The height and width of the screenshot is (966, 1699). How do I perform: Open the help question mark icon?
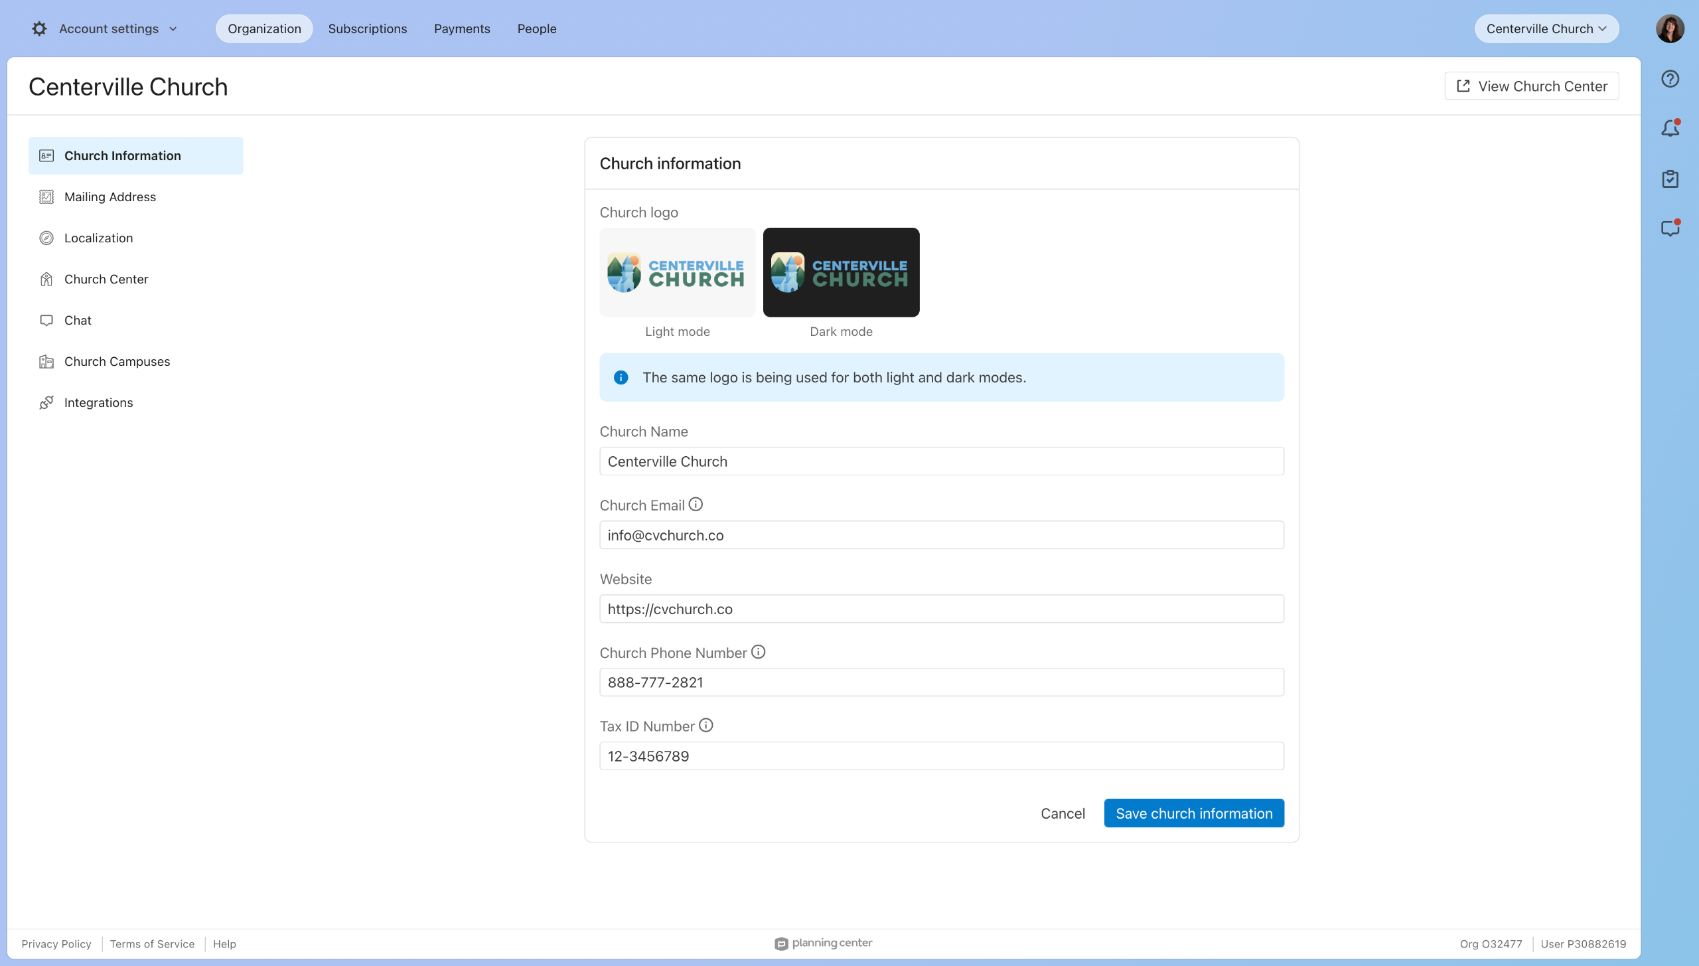[x=1670, y=79]
